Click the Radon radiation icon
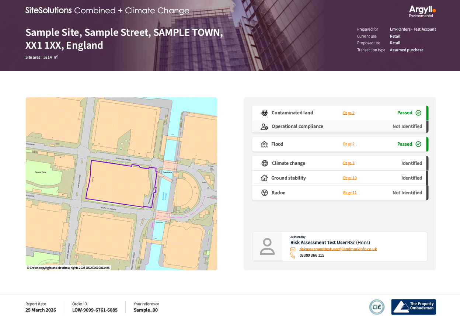Image resolution: width=460 pixels, height=316 pixels. point(264,193)
